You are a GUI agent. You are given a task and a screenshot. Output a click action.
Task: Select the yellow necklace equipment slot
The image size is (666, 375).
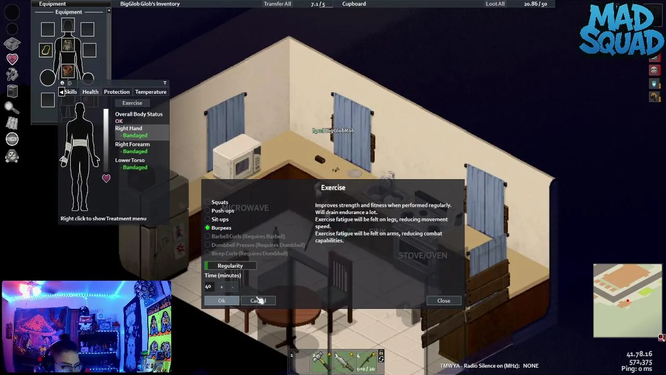(x=46, y=50)
